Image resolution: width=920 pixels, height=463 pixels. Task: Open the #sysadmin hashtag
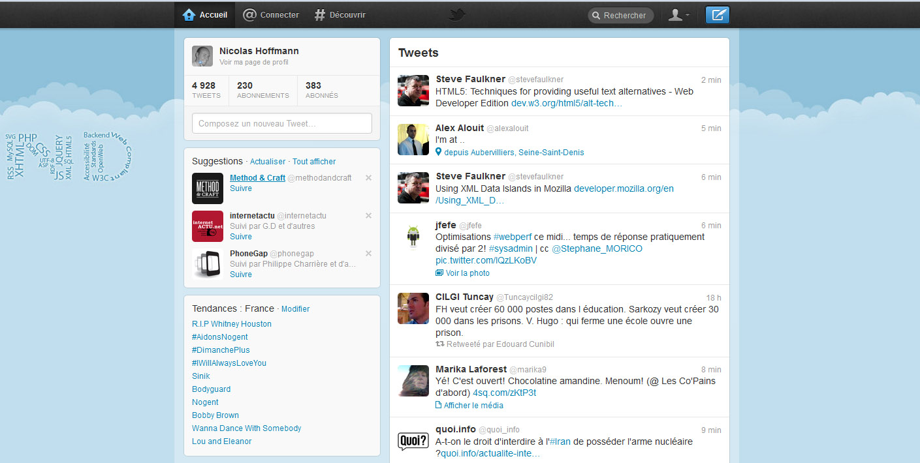click(x=511, y=248)
